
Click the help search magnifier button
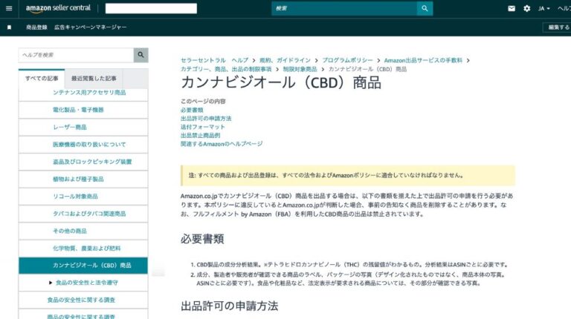[x=141, y=55]
